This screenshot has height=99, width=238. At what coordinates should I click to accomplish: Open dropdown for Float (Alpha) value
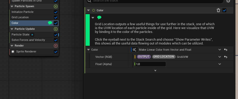[x=220, y=64]
